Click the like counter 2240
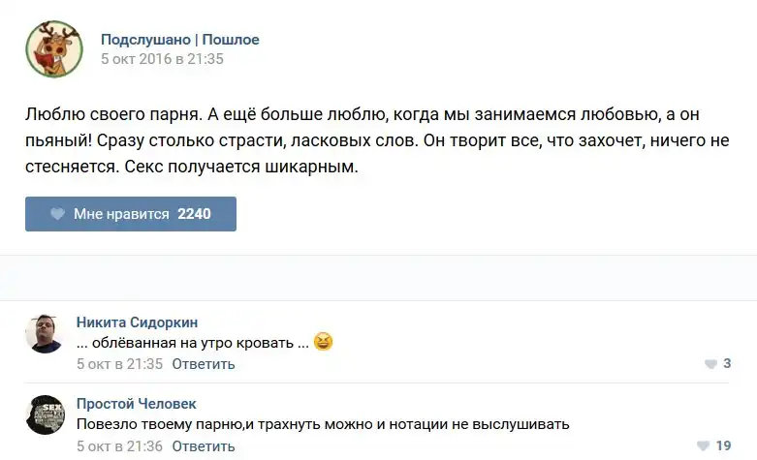The image size is (757, 460). [194, 214]
